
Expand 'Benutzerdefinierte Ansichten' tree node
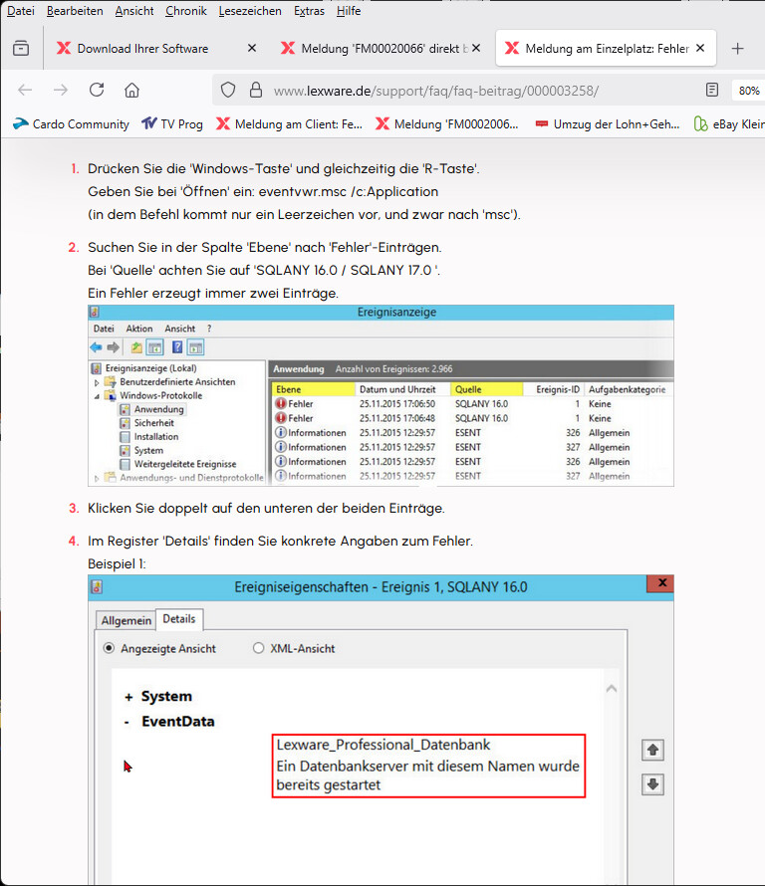(x=97, y=382)
